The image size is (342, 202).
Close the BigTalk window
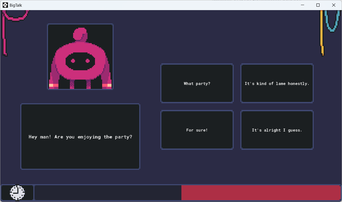[x=334, y=5]
